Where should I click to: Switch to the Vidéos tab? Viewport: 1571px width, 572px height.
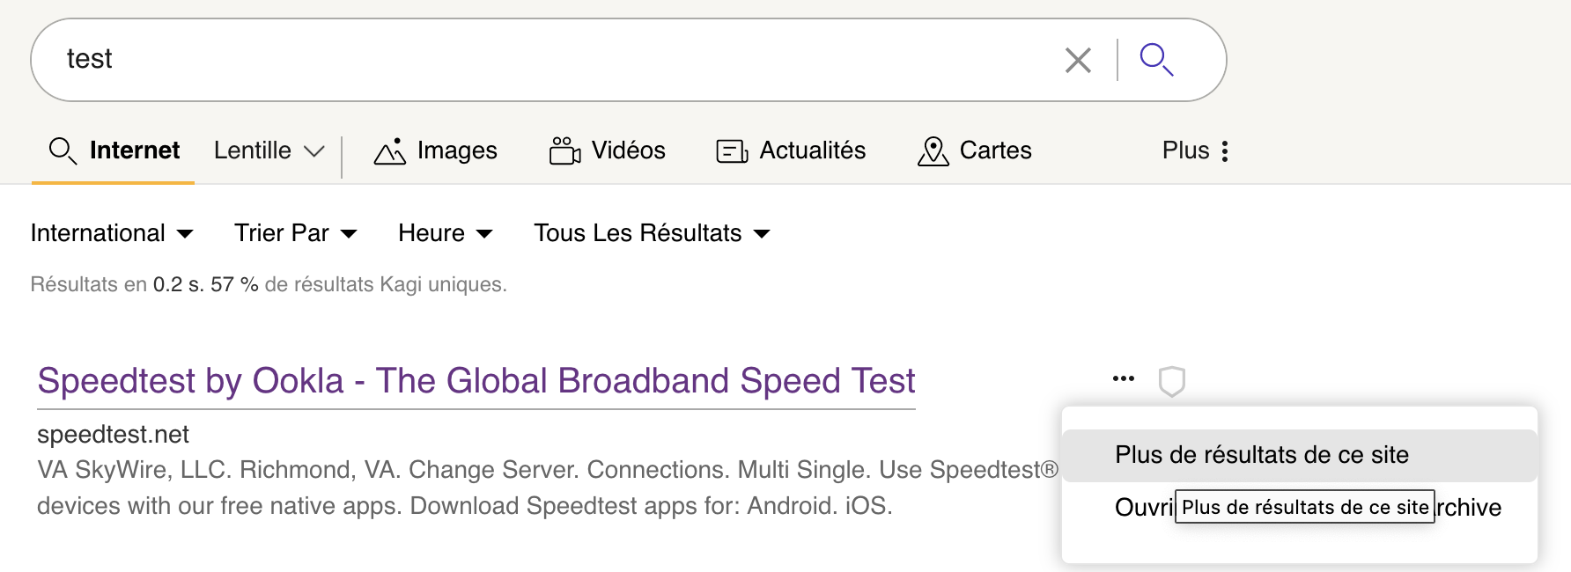(608, 150)
